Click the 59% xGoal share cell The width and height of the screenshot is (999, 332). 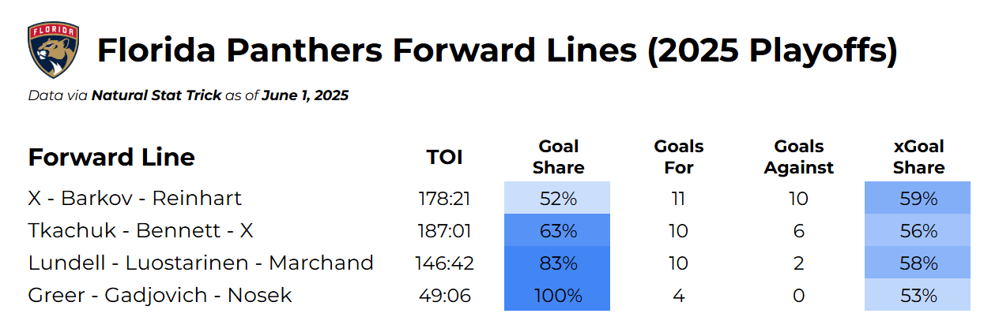coord(918,198)
